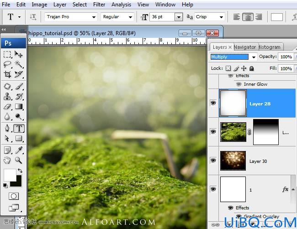This screenshot has height=229, width=297.
Task: Reset default foreground and background colors
Action: [x=5, y=186]
